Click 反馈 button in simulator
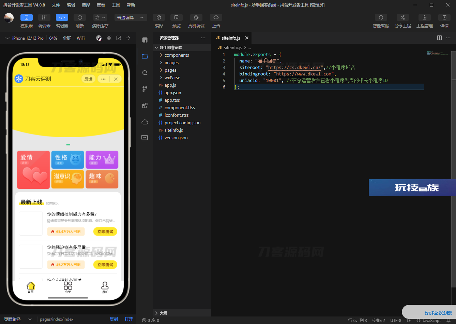Screen dimensions: 456x324 coord(88,79)
